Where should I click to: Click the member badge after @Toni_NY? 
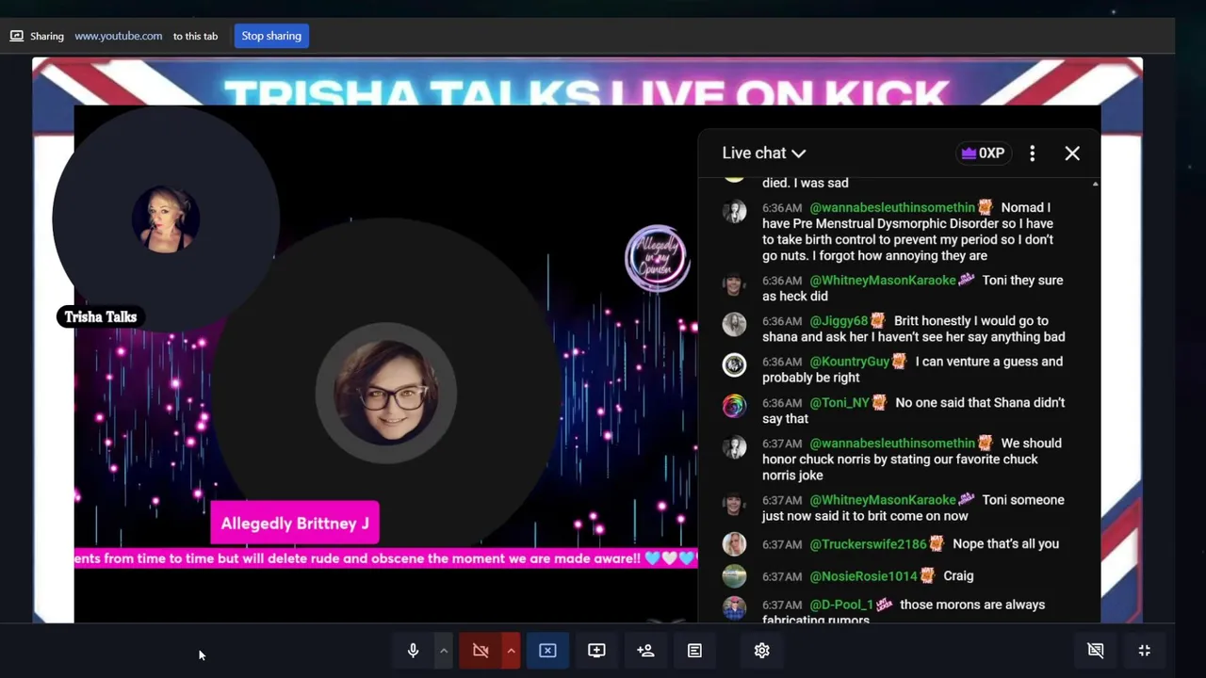coord(879,402)
